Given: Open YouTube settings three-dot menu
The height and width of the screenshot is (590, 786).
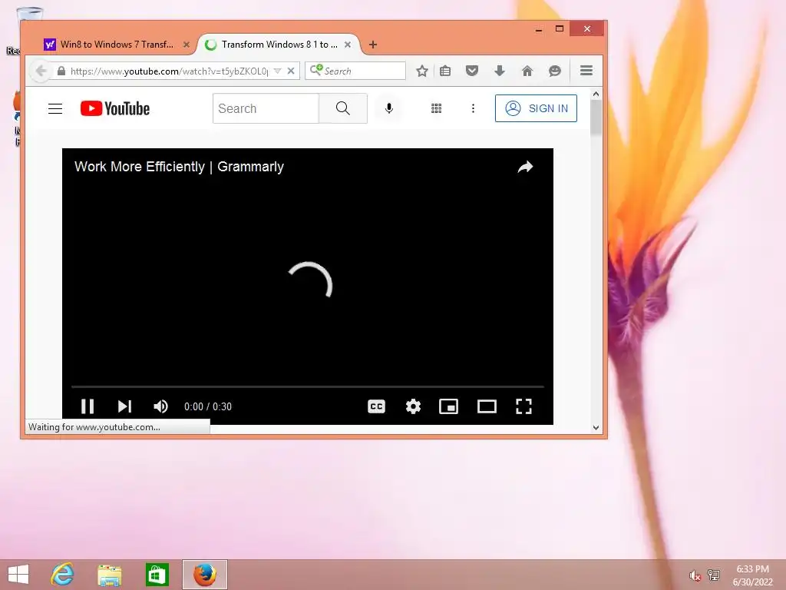Looking at the screenshot, I should point(473,108).
